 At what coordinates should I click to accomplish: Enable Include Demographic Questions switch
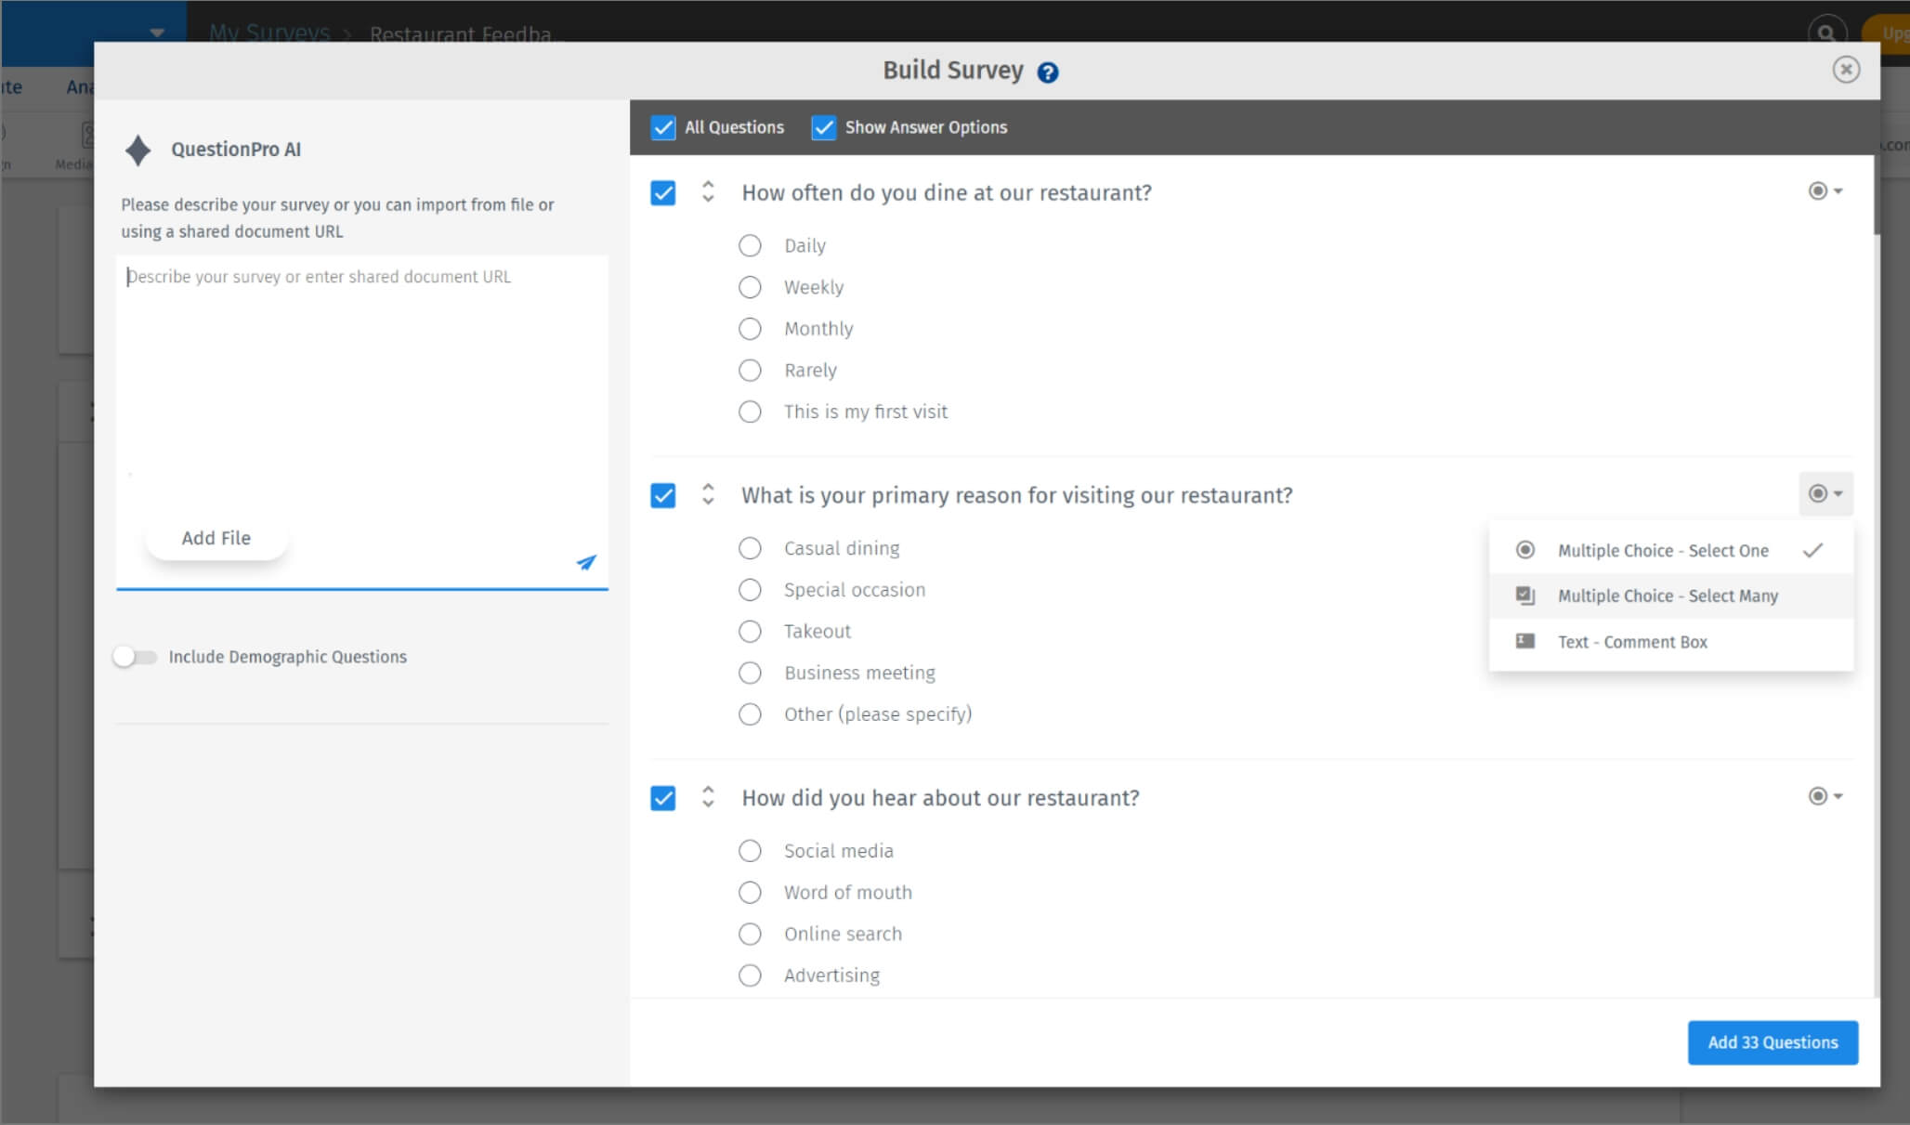tap(136, 657)
